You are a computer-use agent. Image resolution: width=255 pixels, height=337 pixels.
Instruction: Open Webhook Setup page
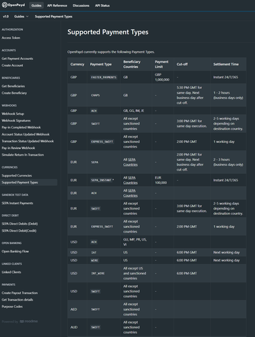13,114
